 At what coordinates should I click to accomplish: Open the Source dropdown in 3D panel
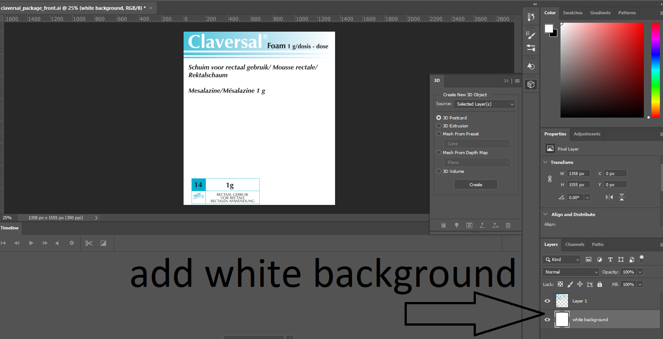coord(484,104)
